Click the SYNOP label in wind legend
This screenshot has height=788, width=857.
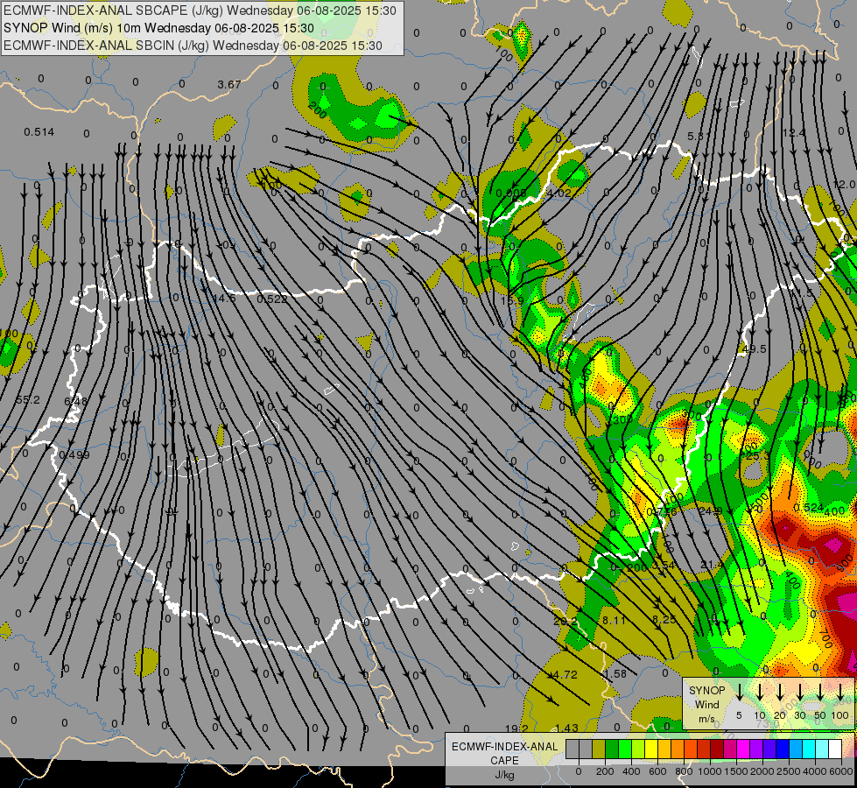(x=706, y=691)
